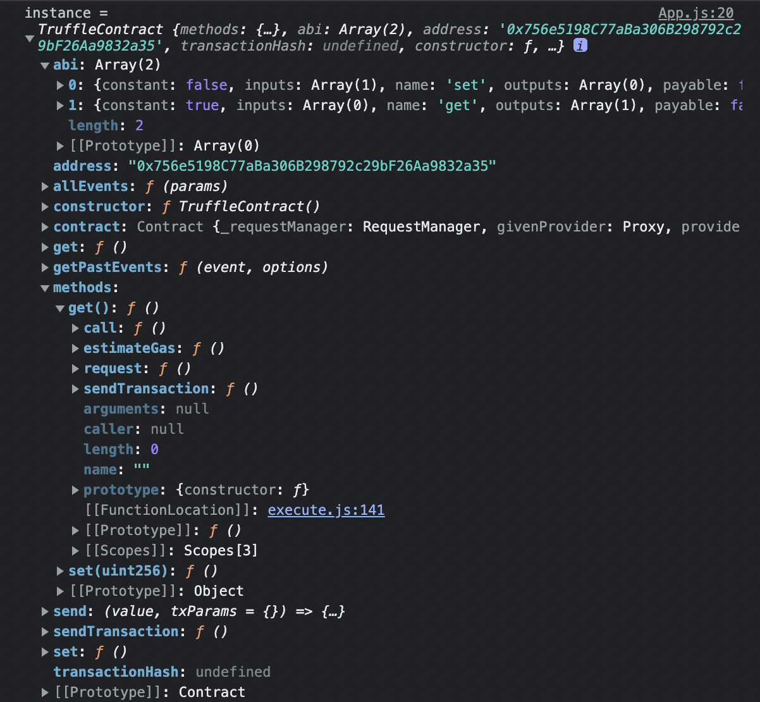
Task: Open the execute.js:141 function location link
Action: click(x=326, y=510)
